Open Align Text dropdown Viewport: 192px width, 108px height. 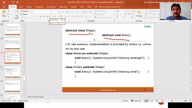coord(100,14)
